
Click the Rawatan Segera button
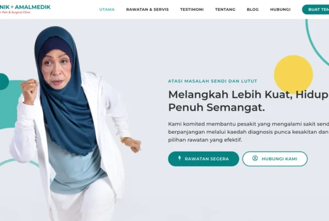click(x=203, y=159)
